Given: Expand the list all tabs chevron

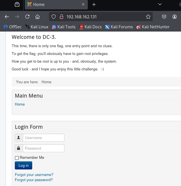Looking at the screenshot, I should coord(160,4).
